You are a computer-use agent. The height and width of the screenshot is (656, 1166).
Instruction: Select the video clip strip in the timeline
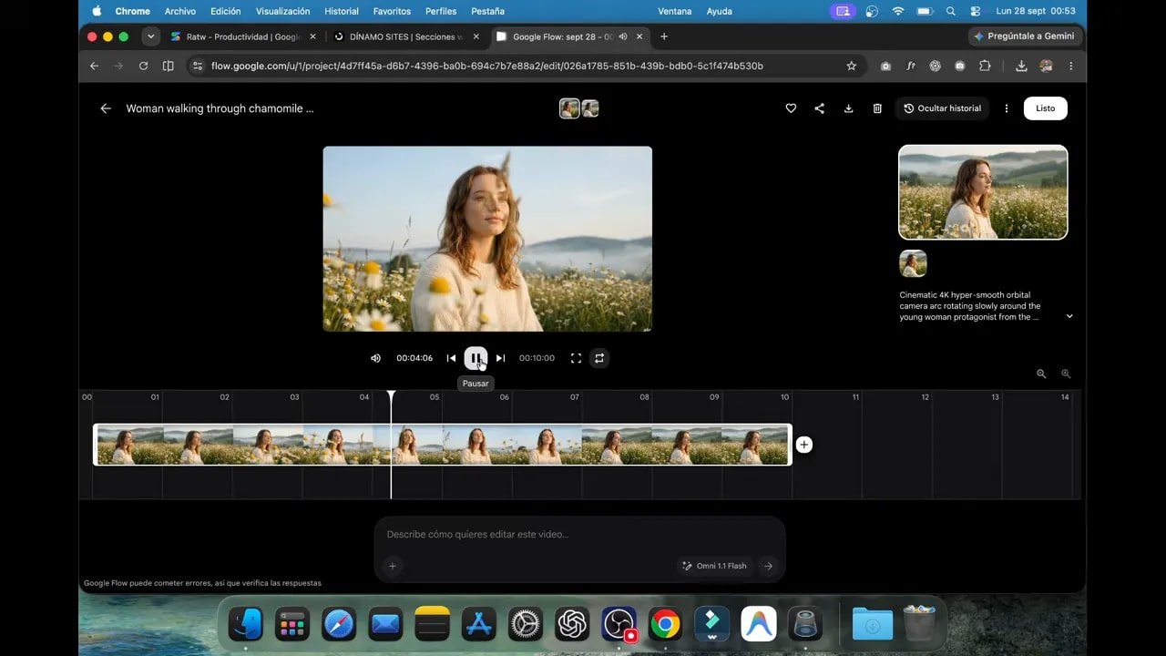coord(443,445)
